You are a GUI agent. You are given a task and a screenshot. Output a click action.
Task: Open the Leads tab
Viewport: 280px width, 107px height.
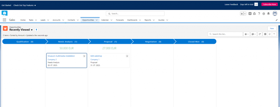click(43, 20)
